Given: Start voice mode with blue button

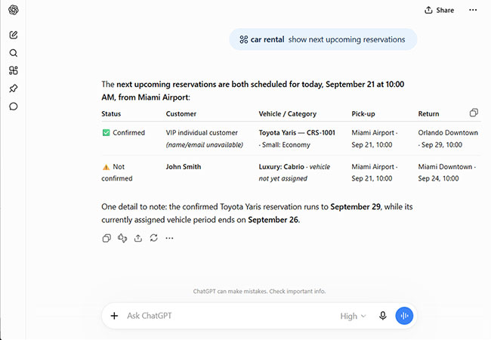Looking at the screenshot, I should (404, 316).
